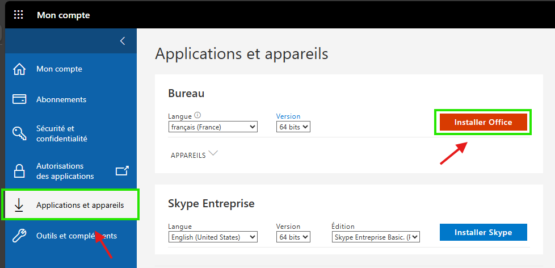Click the Édition label text

pos(343,226)
